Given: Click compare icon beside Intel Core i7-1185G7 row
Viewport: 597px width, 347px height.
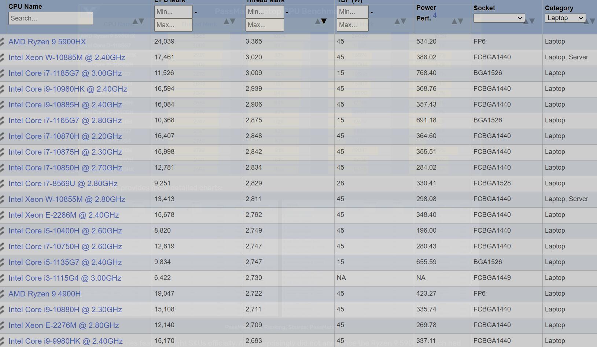Looking at the screenshot, I should pyautogui.click(x=2, y=73).
